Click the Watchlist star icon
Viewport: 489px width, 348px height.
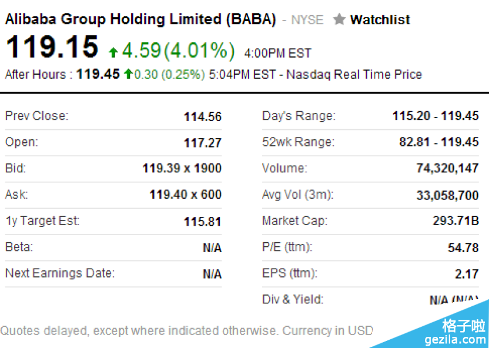(x=339, y=19)
